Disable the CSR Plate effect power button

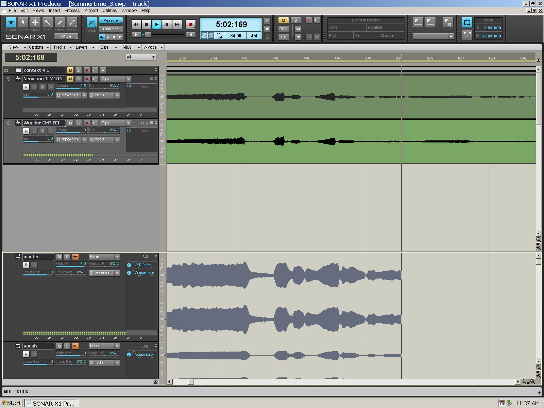pyautogui.click(x=129, y=265)
